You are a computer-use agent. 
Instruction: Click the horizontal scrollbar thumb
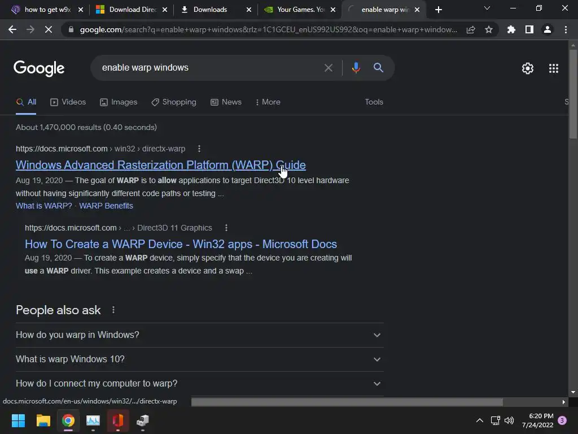(x=347, y=402)
